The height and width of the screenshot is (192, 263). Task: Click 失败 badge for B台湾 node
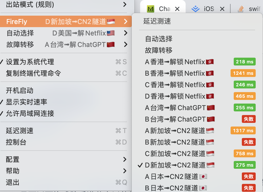(249, 119)
